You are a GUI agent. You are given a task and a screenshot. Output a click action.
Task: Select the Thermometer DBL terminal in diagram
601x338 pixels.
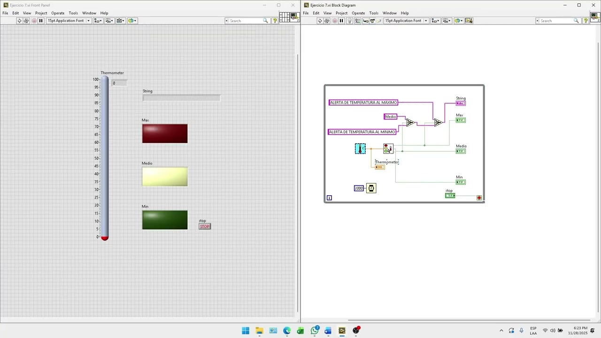click(380, 167)
